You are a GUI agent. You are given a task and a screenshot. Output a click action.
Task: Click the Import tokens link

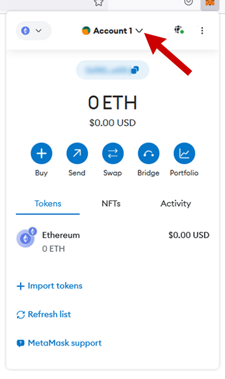(49, 286)
